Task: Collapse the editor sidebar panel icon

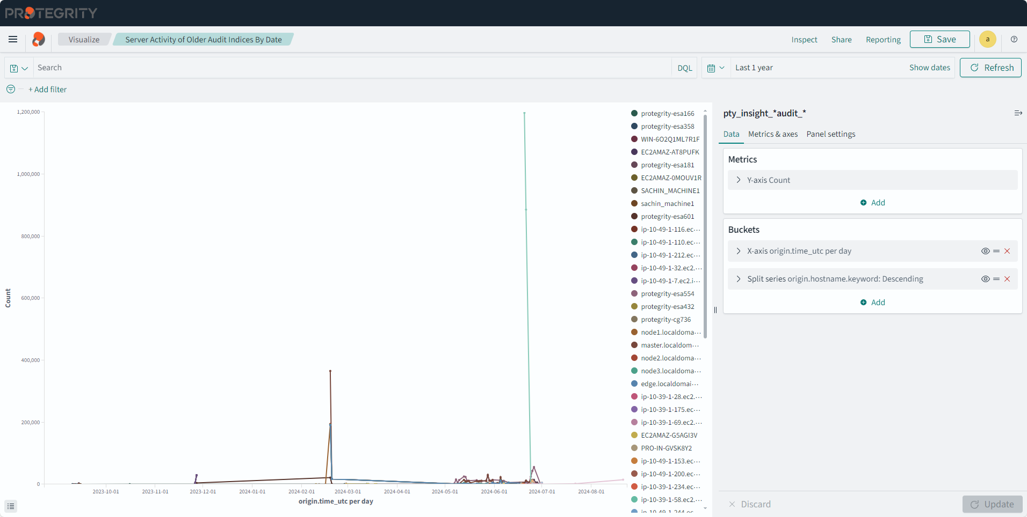Action: coord(1018,113)
